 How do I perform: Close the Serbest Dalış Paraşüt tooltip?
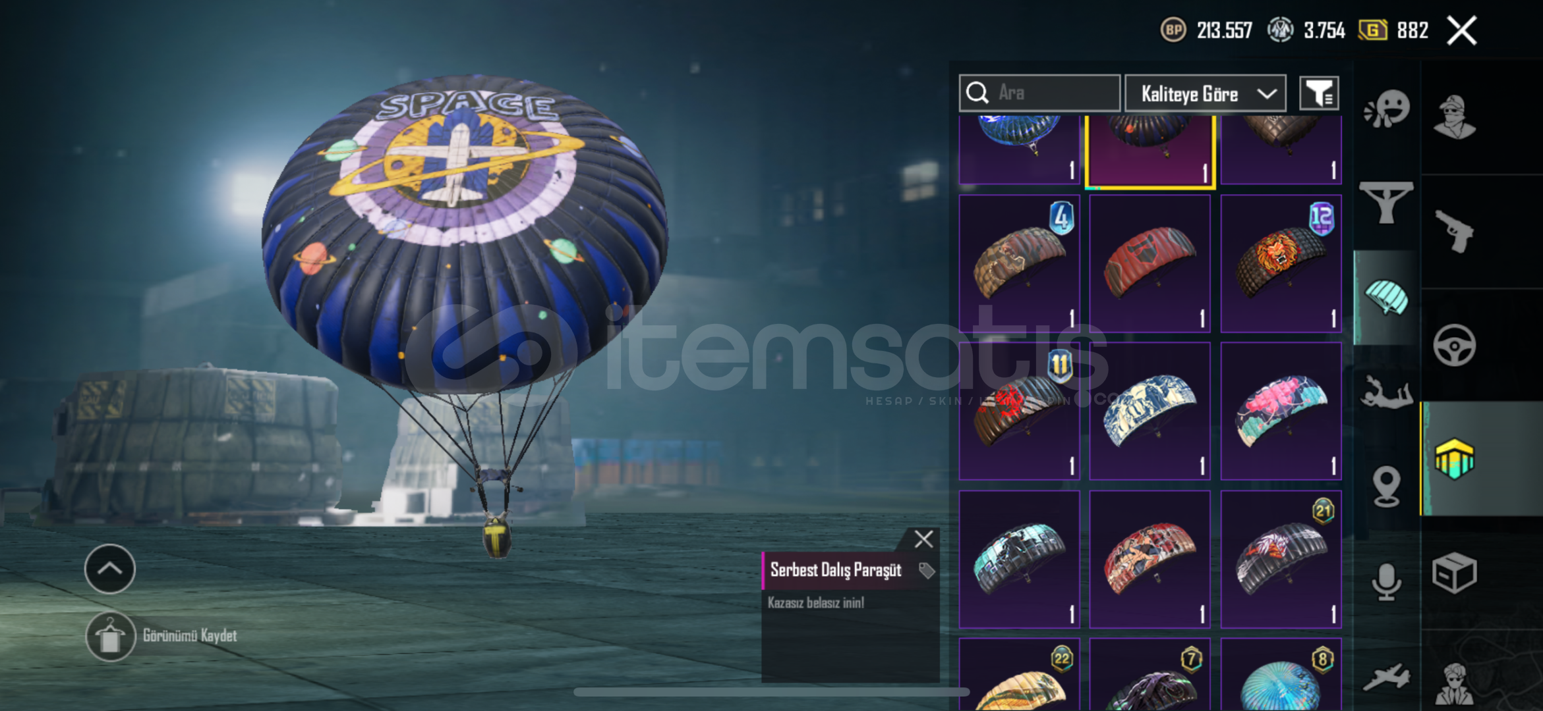coord(923,539)
